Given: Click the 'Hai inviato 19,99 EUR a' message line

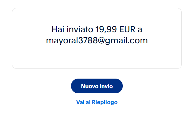Looking at the screenshot, I should point(97,29).
